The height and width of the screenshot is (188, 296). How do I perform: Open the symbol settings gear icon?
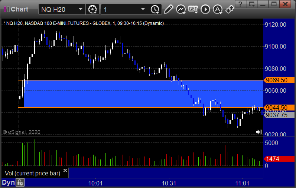coord(92,9)
